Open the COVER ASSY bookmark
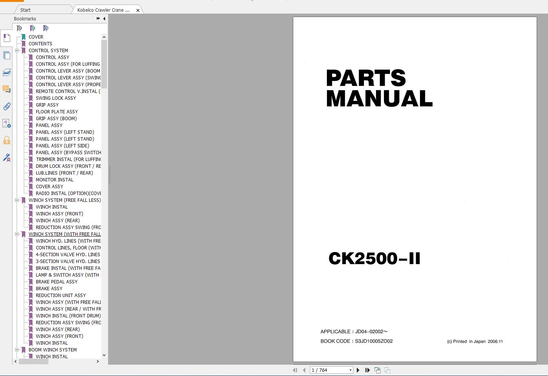Image resolution: width=548 pixels, height=376 pixels. pos(50,187)
